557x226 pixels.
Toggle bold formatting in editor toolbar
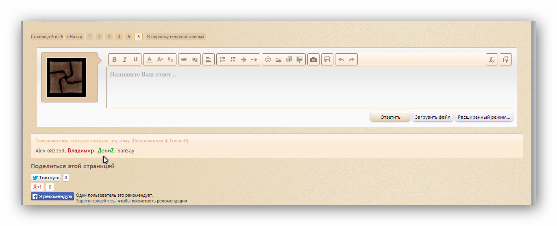click(114, 59)
